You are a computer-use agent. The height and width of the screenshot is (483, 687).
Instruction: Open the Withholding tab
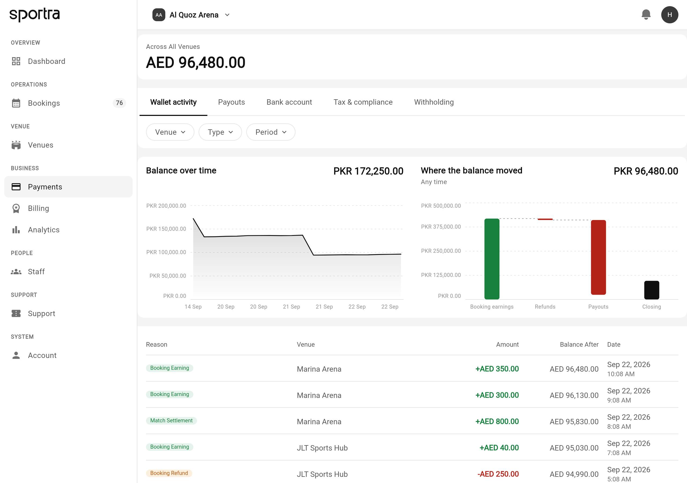(x=434, y=102)
